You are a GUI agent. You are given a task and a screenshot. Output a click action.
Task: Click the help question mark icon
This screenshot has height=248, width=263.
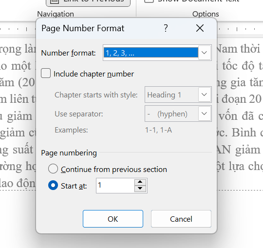166,28
